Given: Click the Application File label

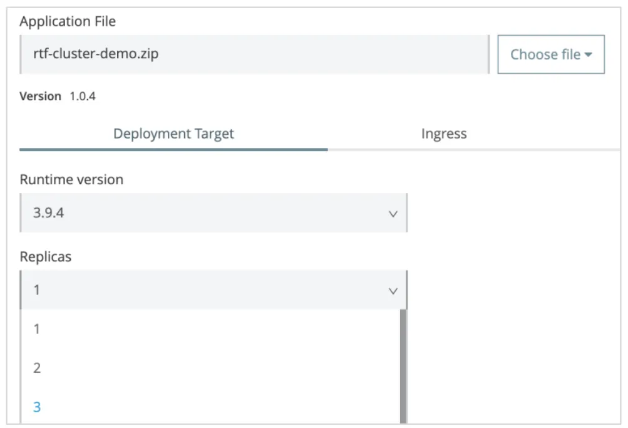Looking at the screenshot, I should coord(69,21).
